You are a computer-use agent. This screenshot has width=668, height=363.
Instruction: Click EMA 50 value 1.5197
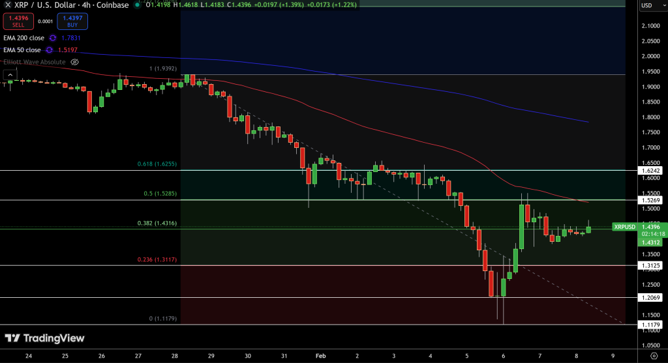(68, 50)
